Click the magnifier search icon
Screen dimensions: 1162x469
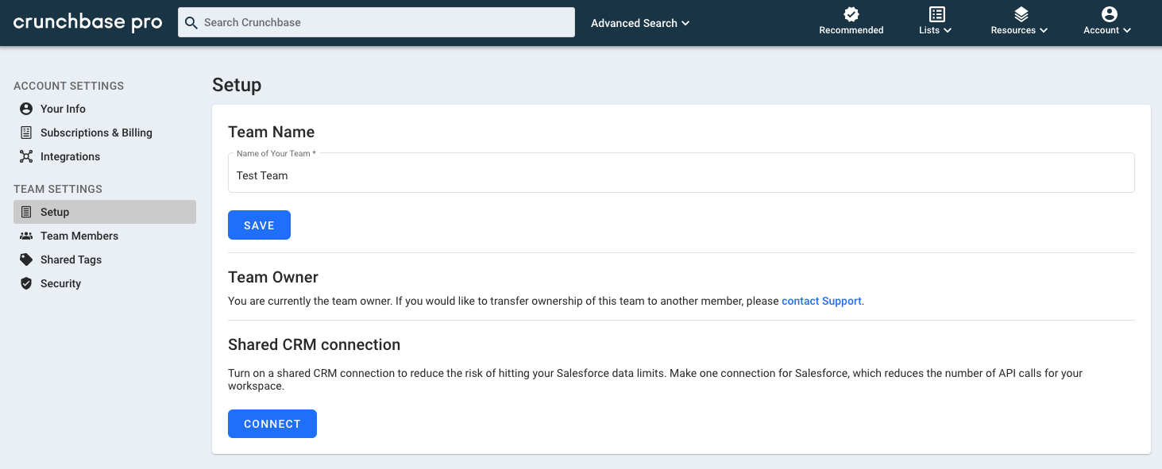[x=191, y=22]
